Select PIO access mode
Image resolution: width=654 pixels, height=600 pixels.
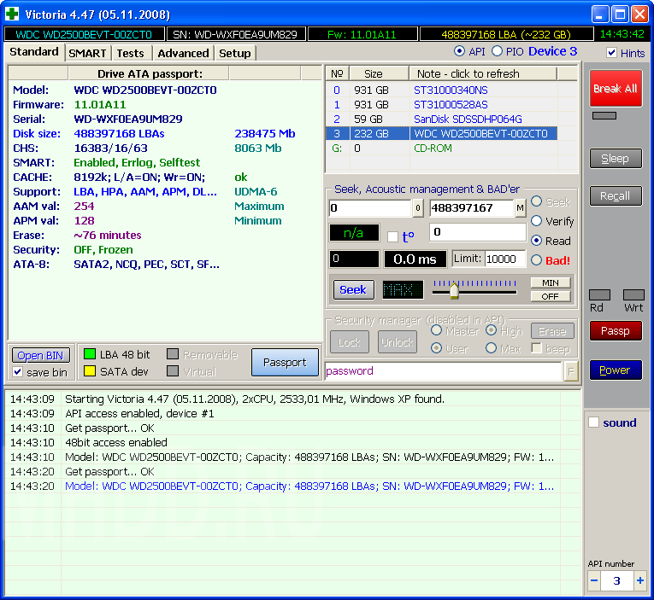coord(497,51)
